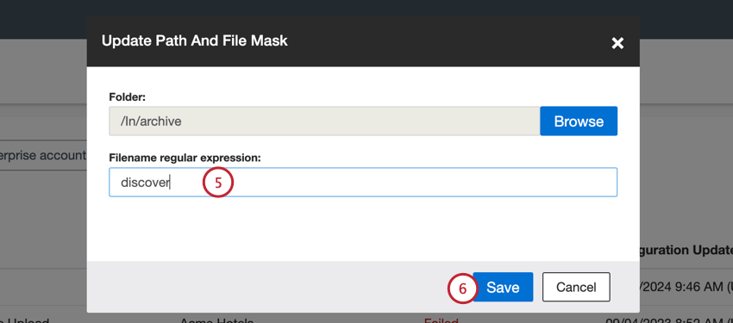733x323 pixels.
Task: Open the enterprise account field behind dialog
Action: 43,155
